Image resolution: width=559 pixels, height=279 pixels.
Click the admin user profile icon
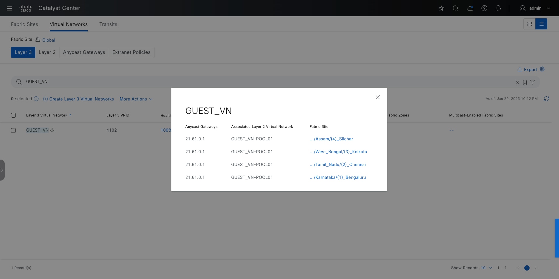pyautogui.click(x=523, y=8)
